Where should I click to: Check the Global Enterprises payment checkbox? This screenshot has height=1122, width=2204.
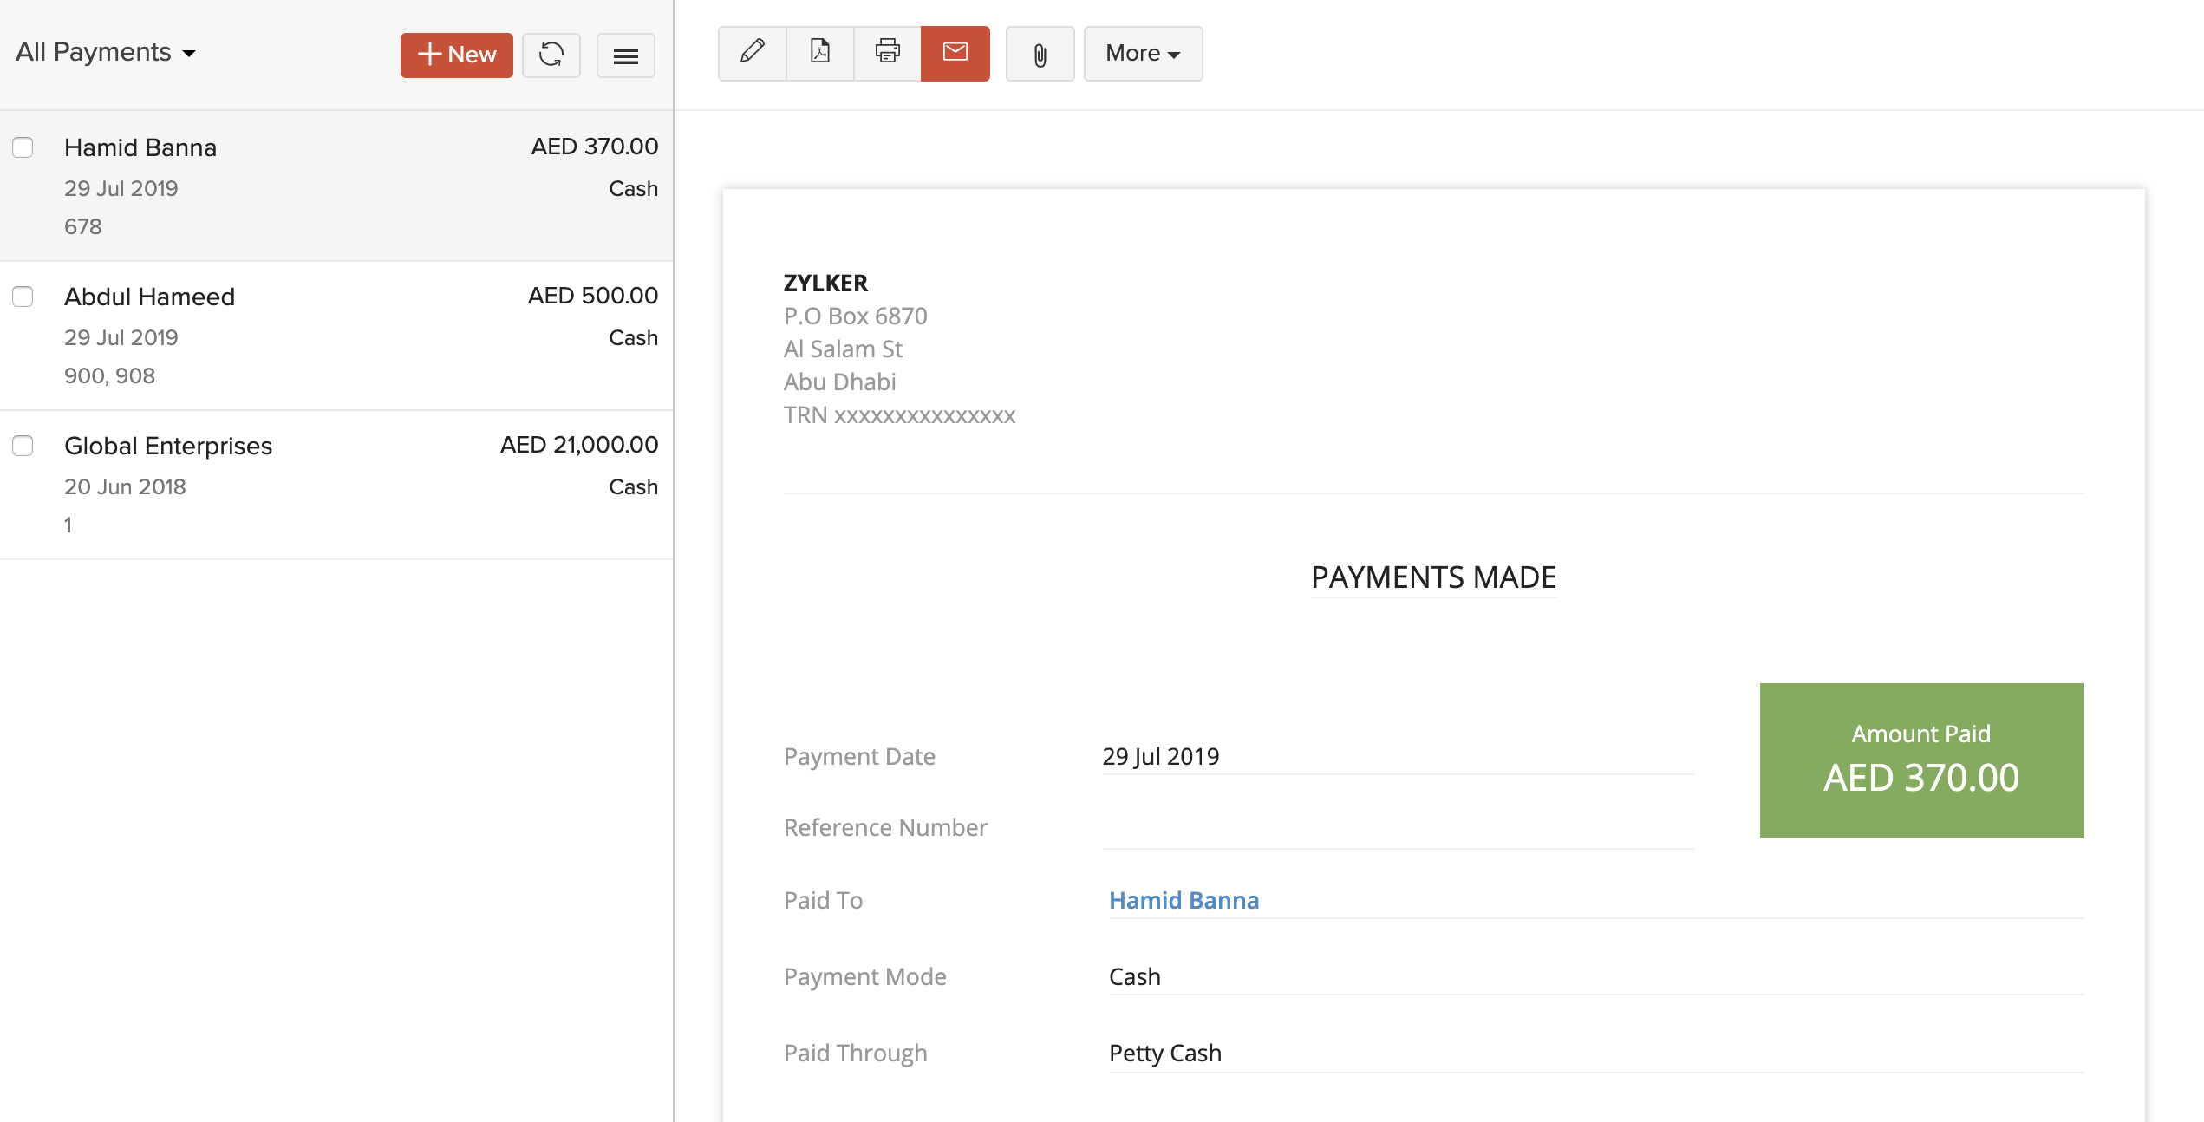[23, 446]
